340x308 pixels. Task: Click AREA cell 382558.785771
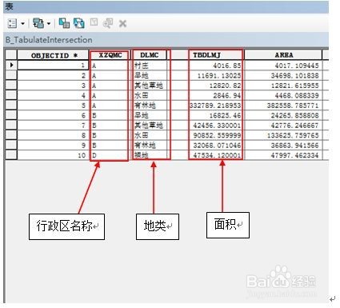pyautogui.click(x=283, y=105)
